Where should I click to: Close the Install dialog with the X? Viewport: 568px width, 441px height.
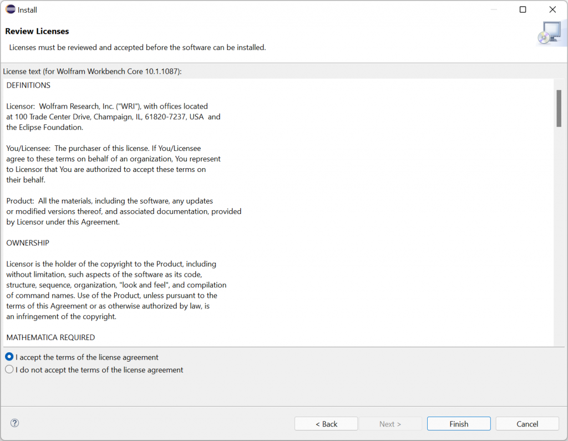[x=552, y=9]
